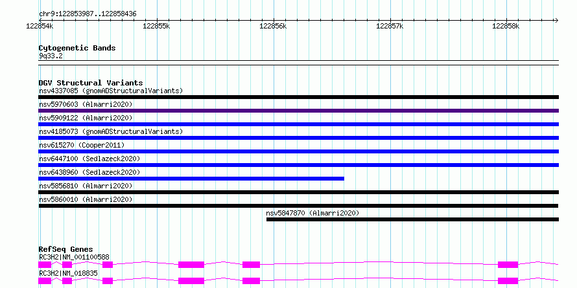577x288 pixels.
Task: Select the 122854k ruler tick label
Action: click(40, 26)
